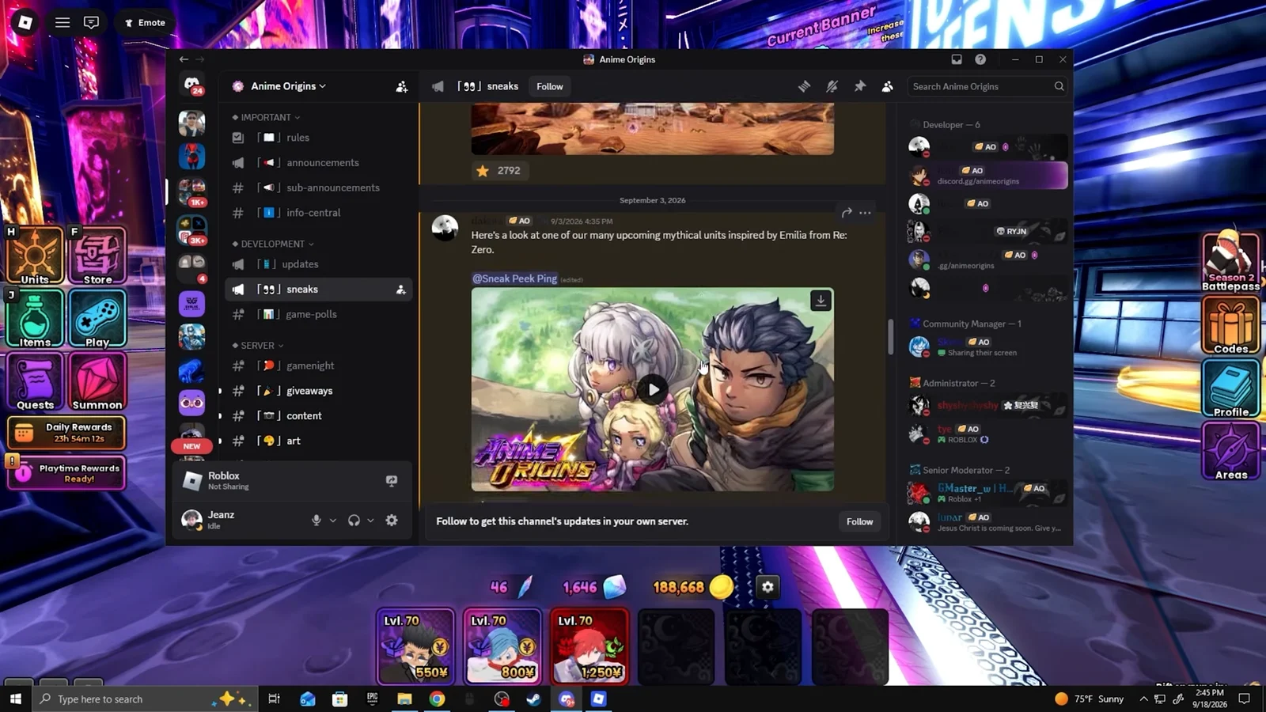Open Discord direct messages home icon
The image size is (1266, 712).
tap(191, 85)
